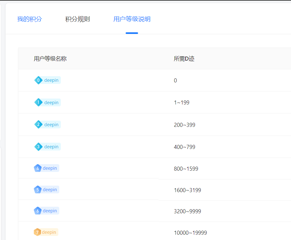Click the 3200~9999 points value
Image resolution: width=291 pixels, height=240 pixels.
click(x=187, y=211)
